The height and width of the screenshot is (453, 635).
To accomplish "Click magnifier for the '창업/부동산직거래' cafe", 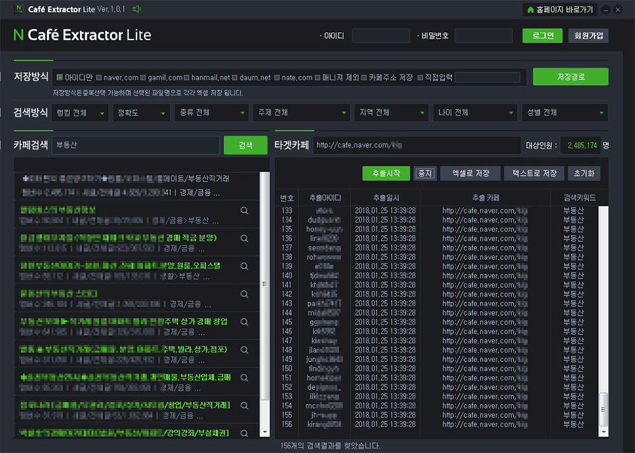I will 244,405.
